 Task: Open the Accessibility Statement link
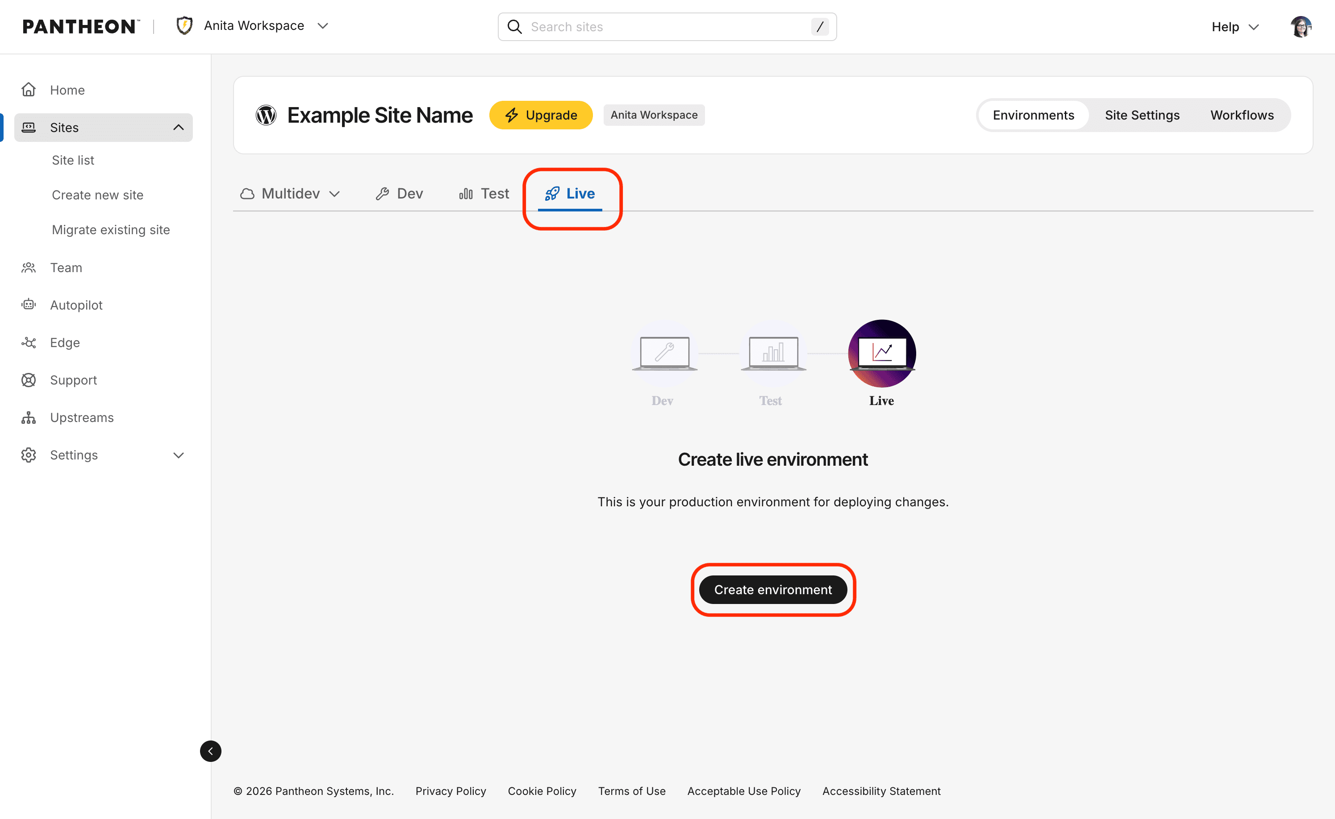(881, 791)
